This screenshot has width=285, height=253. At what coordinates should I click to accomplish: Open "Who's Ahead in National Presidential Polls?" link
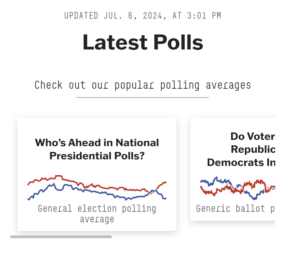(97, 149)
